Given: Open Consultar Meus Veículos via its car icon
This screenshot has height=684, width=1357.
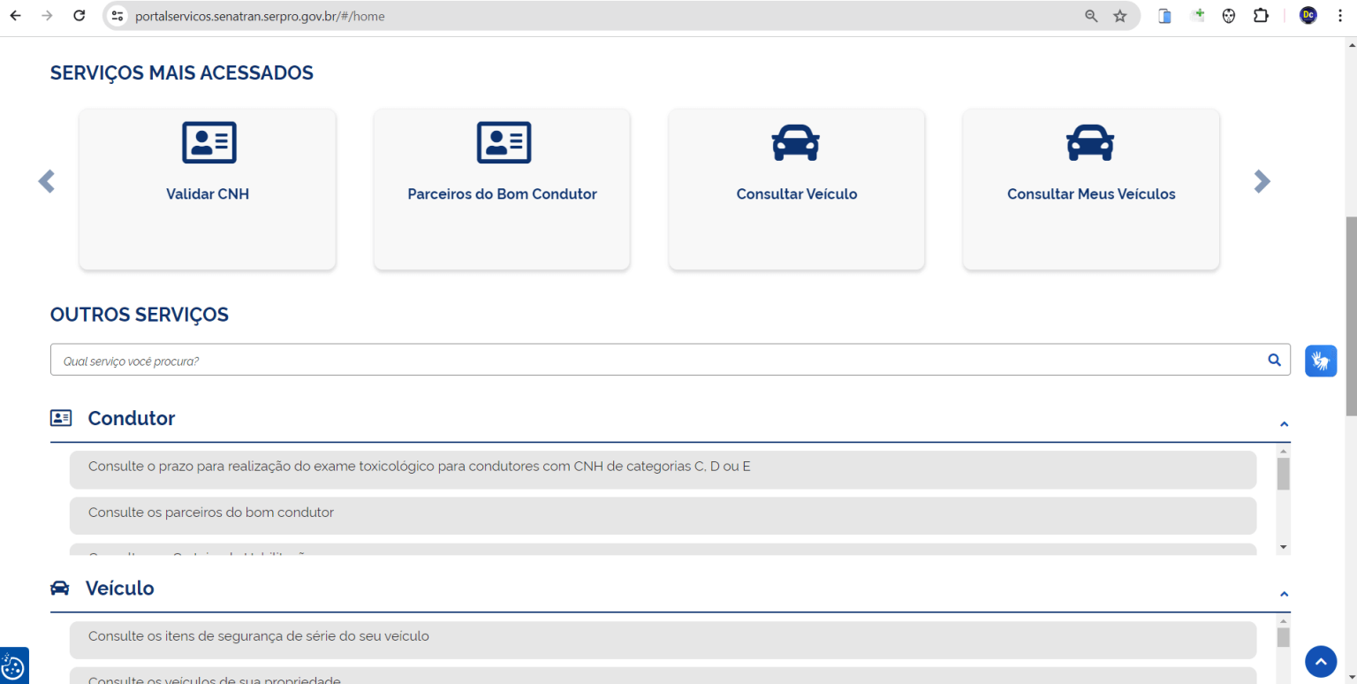Looking at the screenshot, I should 1090,141.
